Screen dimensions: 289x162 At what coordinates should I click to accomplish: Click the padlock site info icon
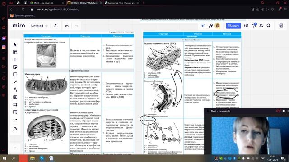coord(32,9)
